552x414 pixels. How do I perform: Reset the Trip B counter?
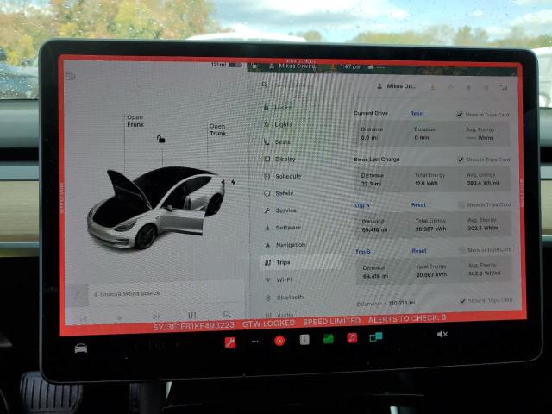[x=418, y=251]
